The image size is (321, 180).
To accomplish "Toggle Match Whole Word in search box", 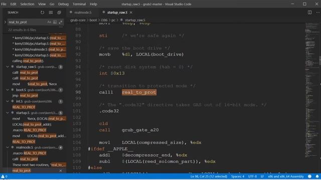I will [55, 22].
